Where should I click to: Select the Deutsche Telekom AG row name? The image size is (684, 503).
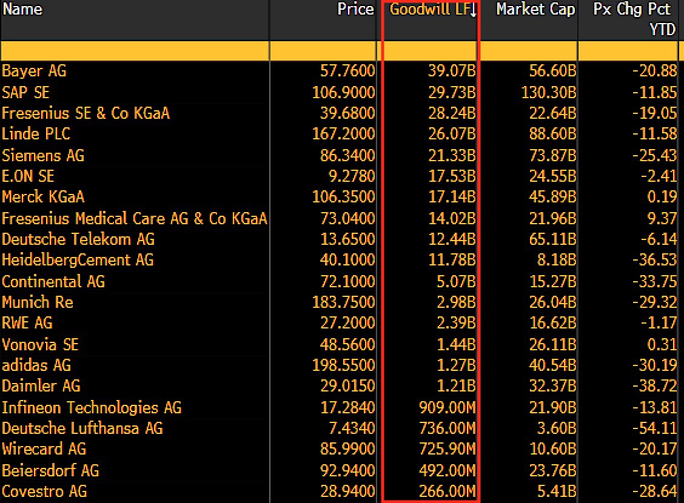(78, 239)
